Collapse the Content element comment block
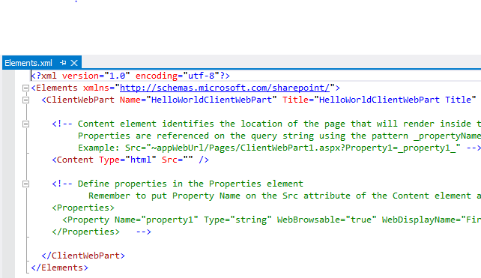 (25, 124)
